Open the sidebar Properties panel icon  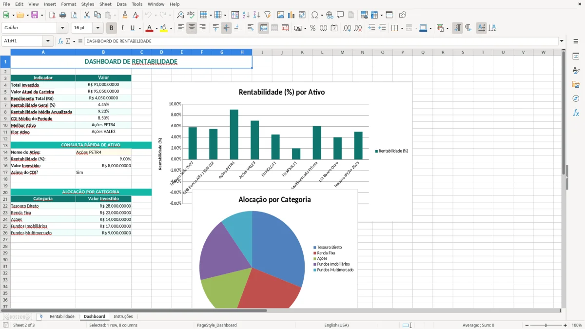click(x=576, y=56)
